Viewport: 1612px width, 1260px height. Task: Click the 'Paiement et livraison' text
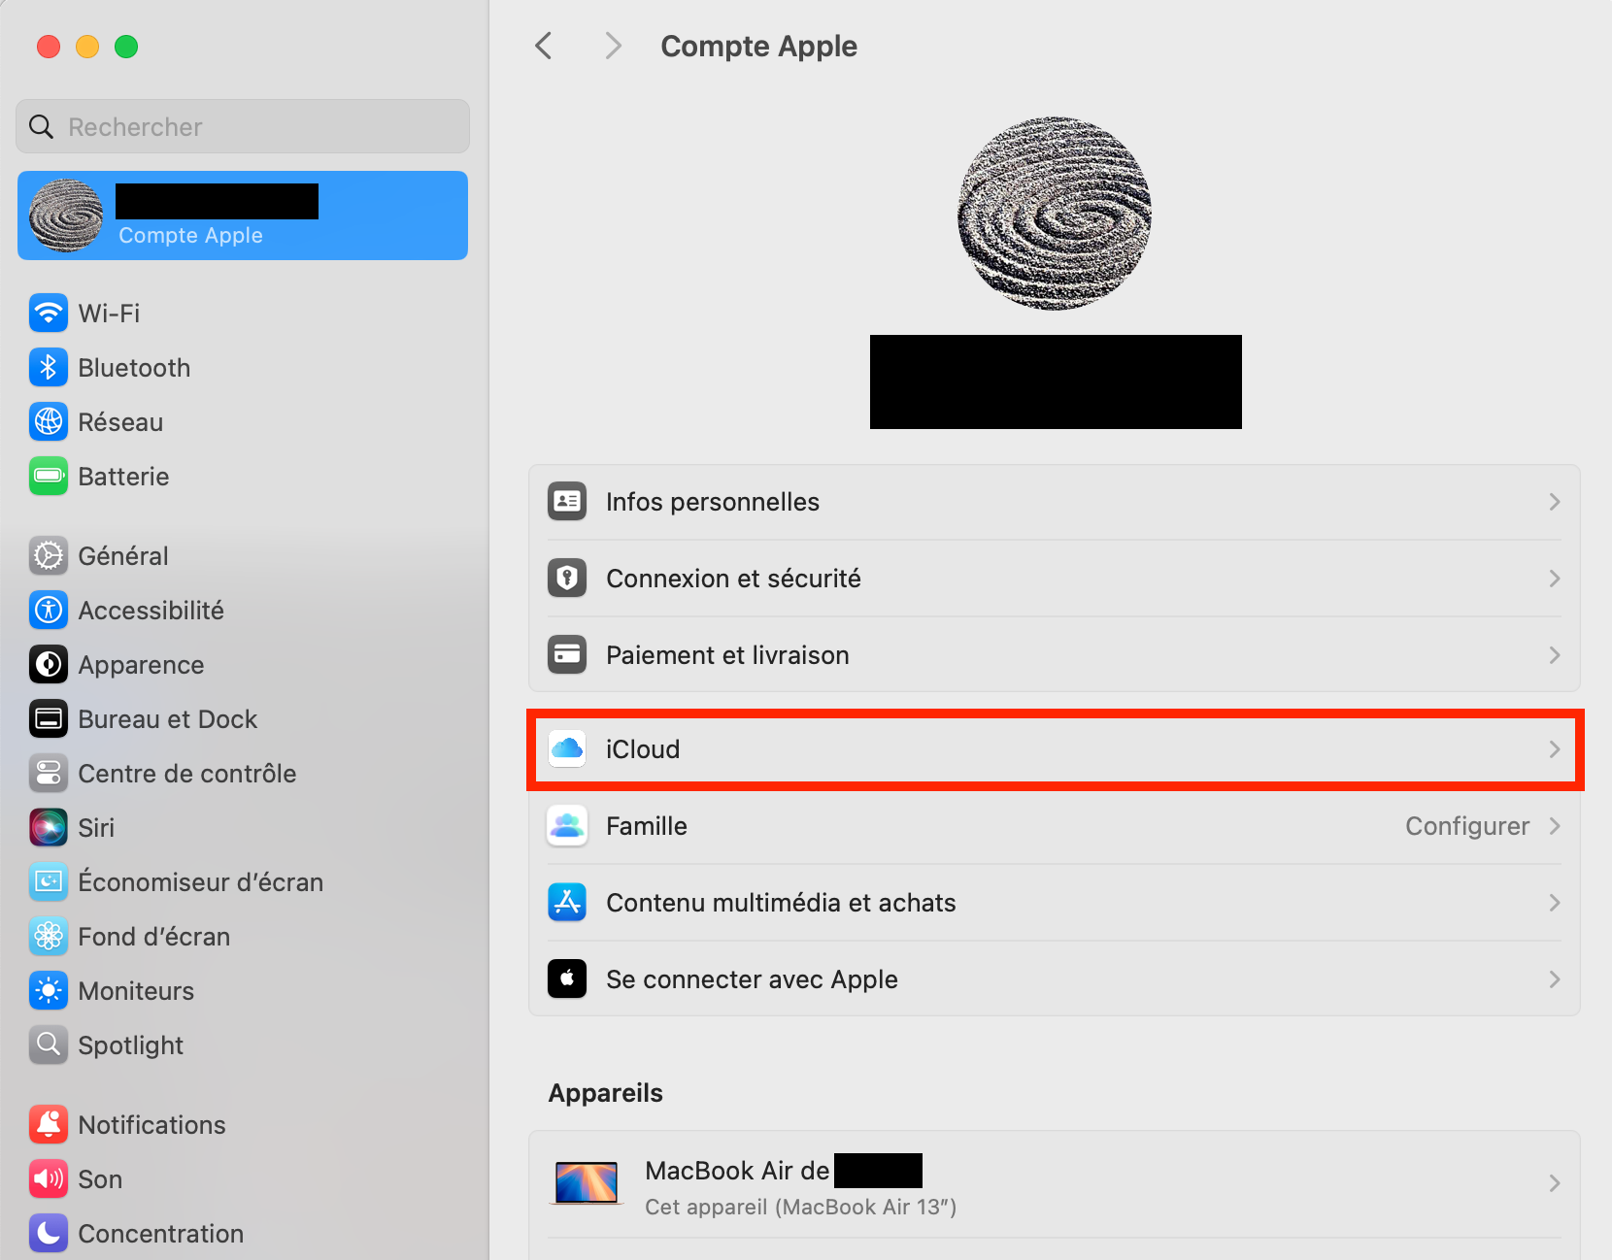(x=727, y=655)
